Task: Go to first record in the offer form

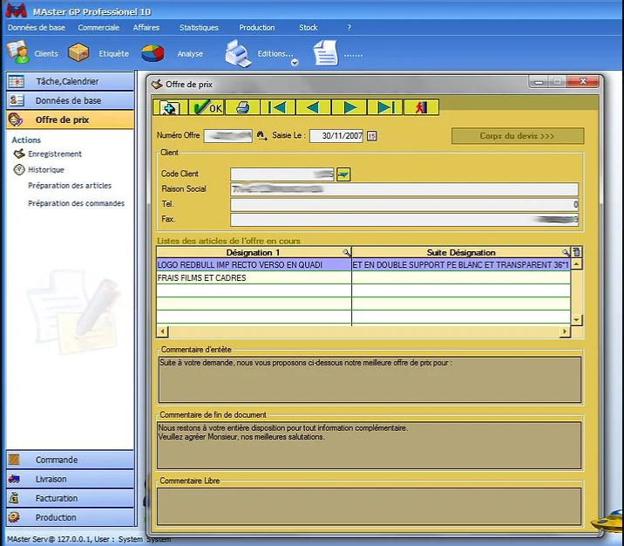Action: [277, 107]
